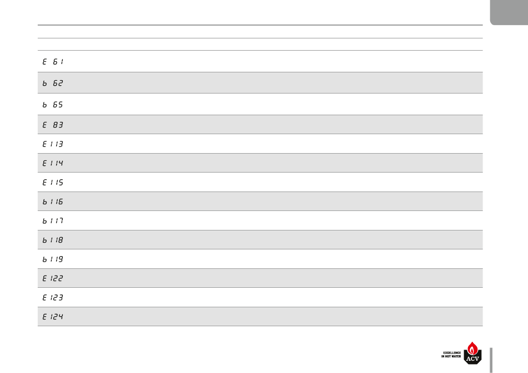The width and height of the screenshot is (528, 373).
Task: Select the E 124 error code
Action: [53, 317]
